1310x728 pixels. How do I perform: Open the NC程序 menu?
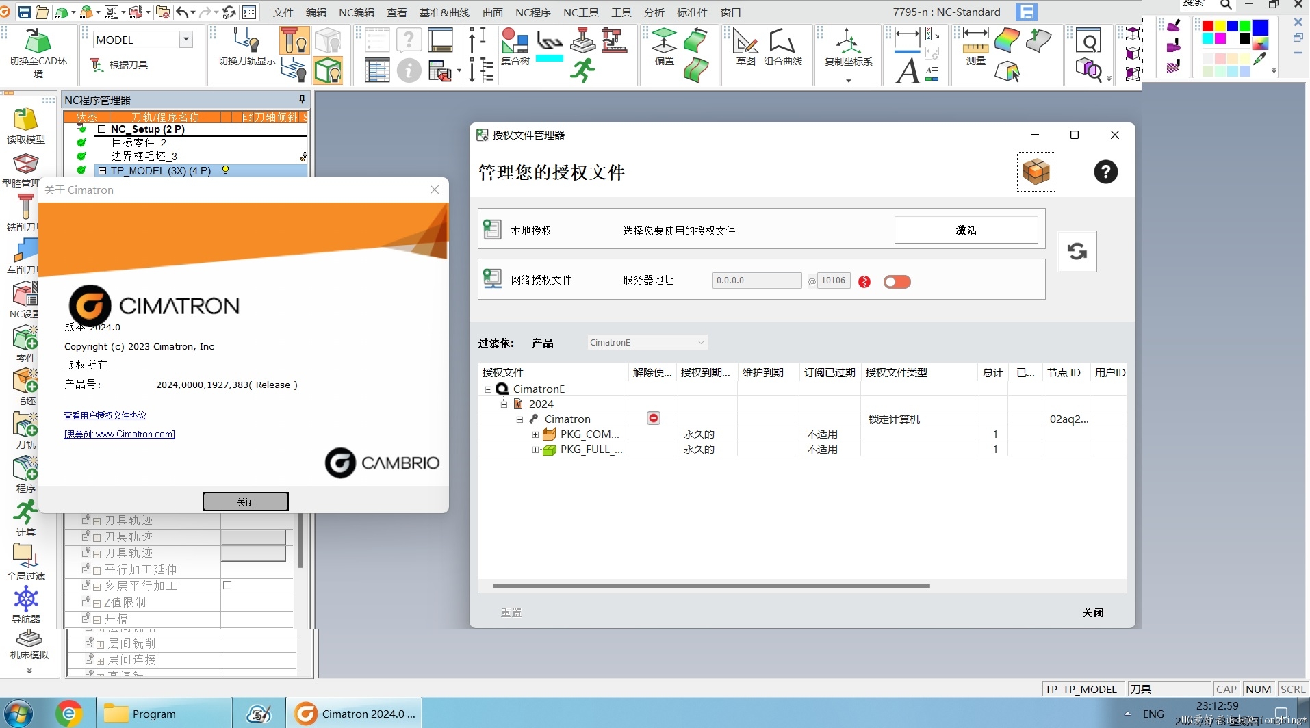pos(532,12)
